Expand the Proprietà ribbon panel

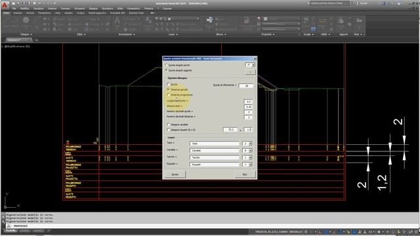pyautogui.click(x=268, y=34)
